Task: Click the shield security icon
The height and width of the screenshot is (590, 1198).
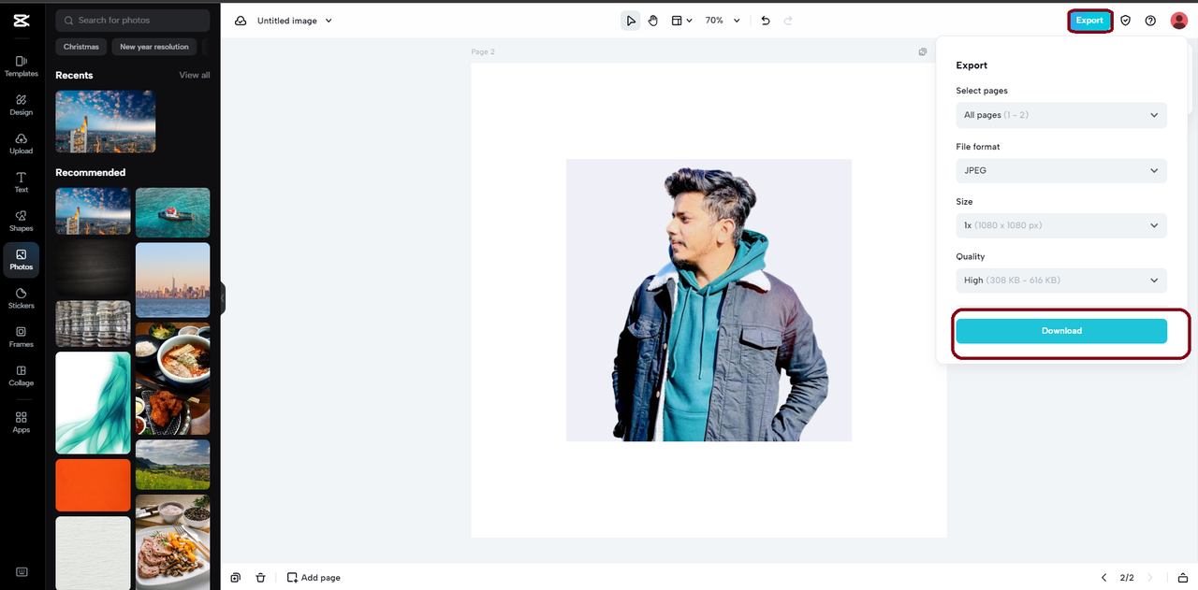Action: (x=1126, y=21)
